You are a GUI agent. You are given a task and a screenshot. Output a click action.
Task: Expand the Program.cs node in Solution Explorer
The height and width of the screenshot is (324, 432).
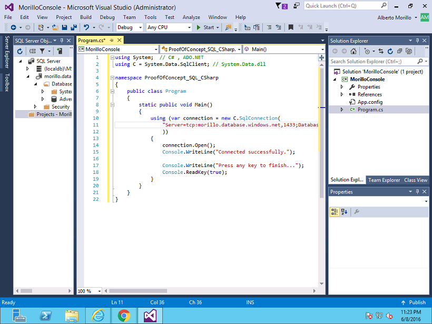point(342,110)
